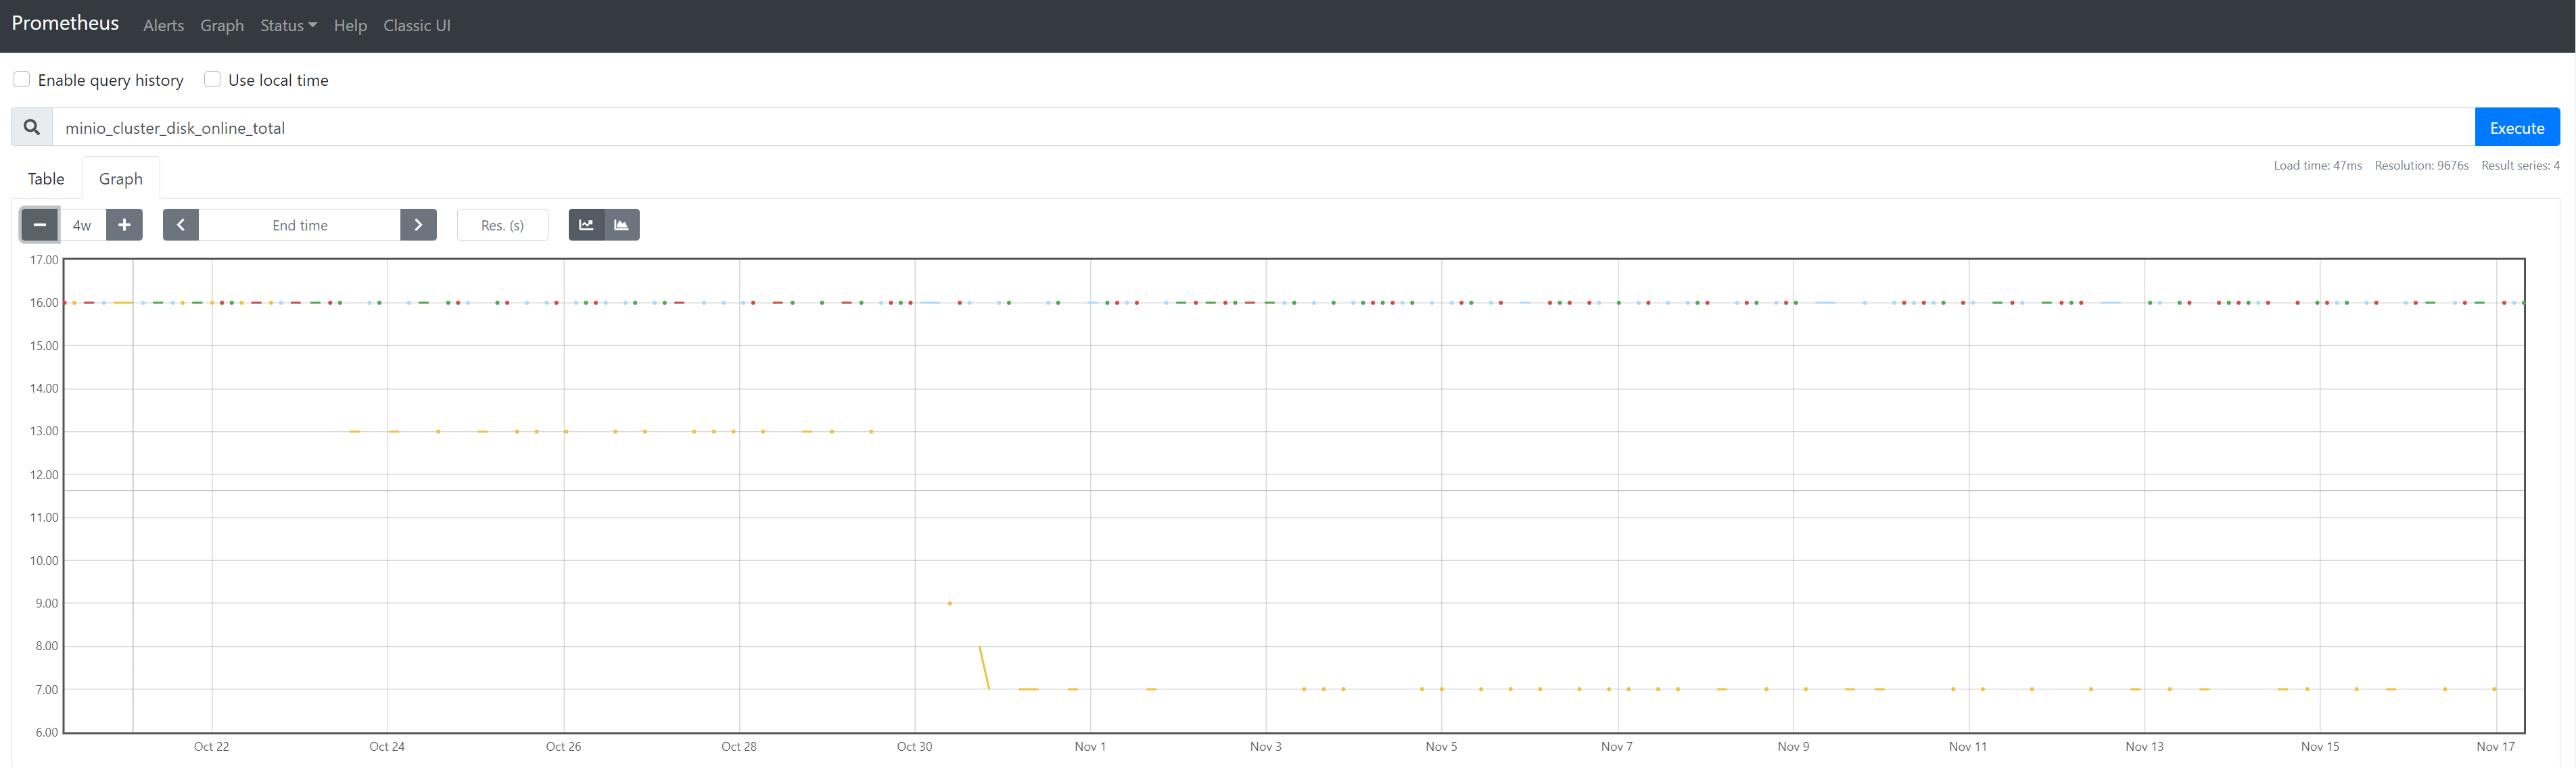The image size is (2576, 767).
Task: Decrease time range with the minus icon
Action: tap(40, 225)
